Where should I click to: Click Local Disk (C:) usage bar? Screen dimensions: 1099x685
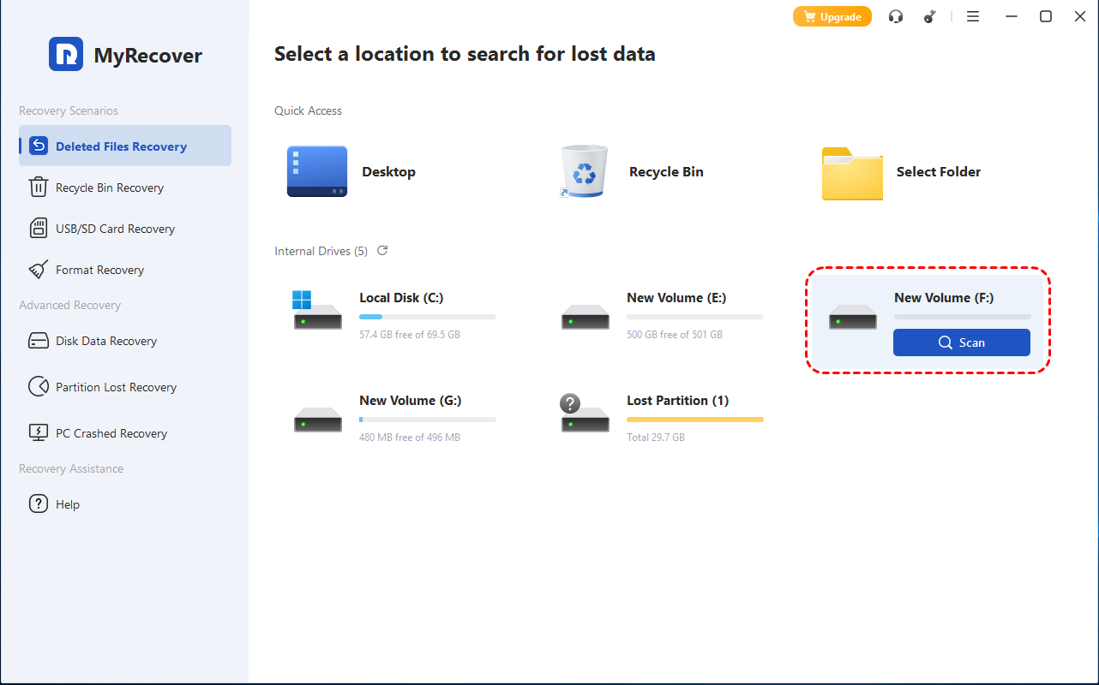click(x=428, y=317)
